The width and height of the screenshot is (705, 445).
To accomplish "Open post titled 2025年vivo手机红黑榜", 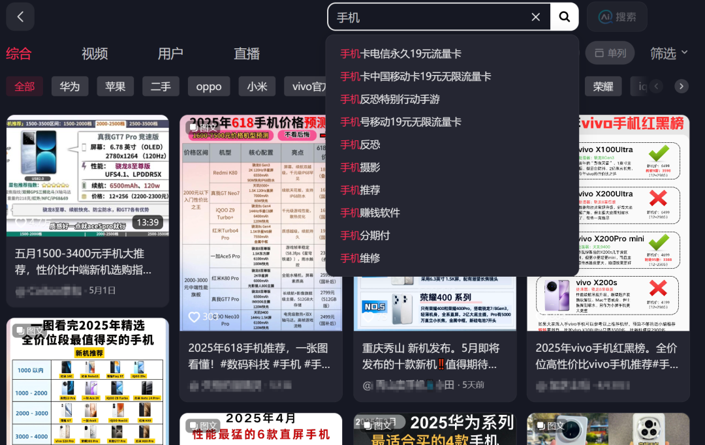I will (607, 356).
